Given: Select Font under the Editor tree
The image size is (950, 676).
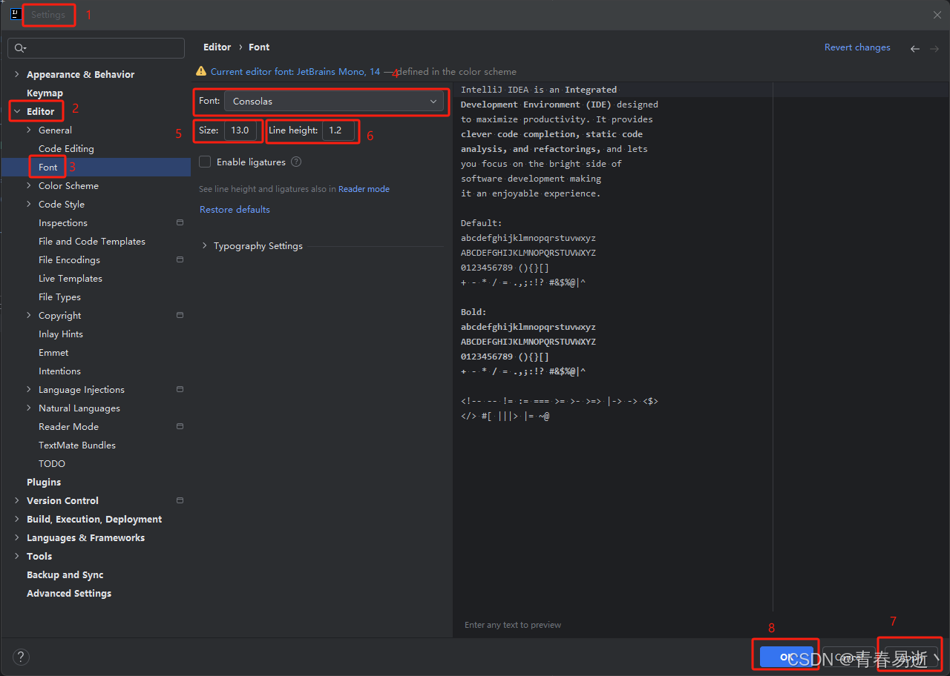Looking at the screenshot, I should (x=47, y=167).
